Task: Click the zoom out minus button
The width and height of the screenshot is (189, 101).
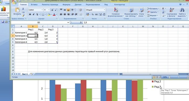Action: click(x=170, y=77)
